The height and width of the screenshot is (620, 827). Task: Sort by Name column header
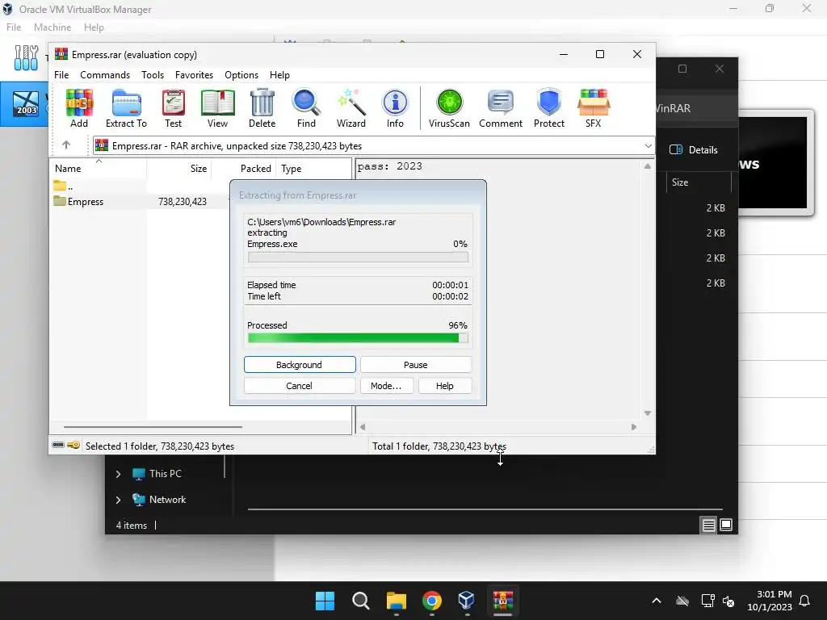point(98,169)
